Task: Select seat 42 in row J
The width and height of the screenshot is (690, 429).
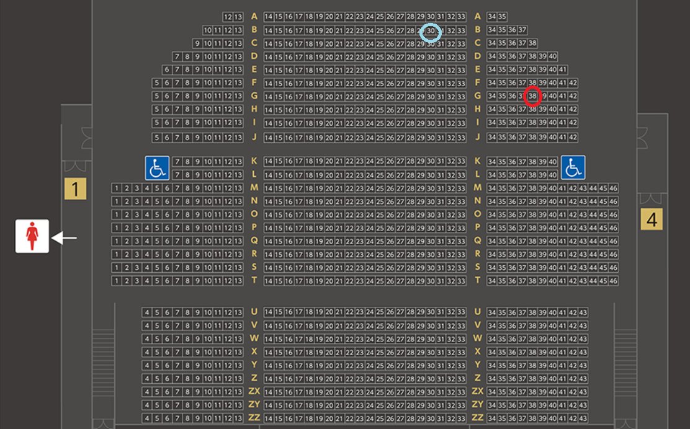Action: (x=573, y=137)
